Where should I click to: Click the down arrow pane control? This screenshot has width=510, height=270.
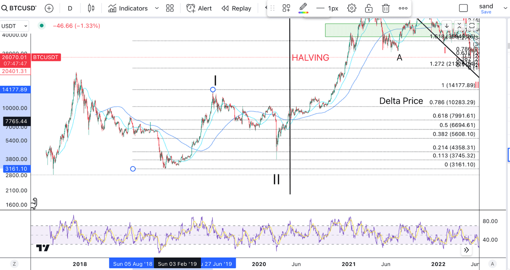[x=447, y=25]
